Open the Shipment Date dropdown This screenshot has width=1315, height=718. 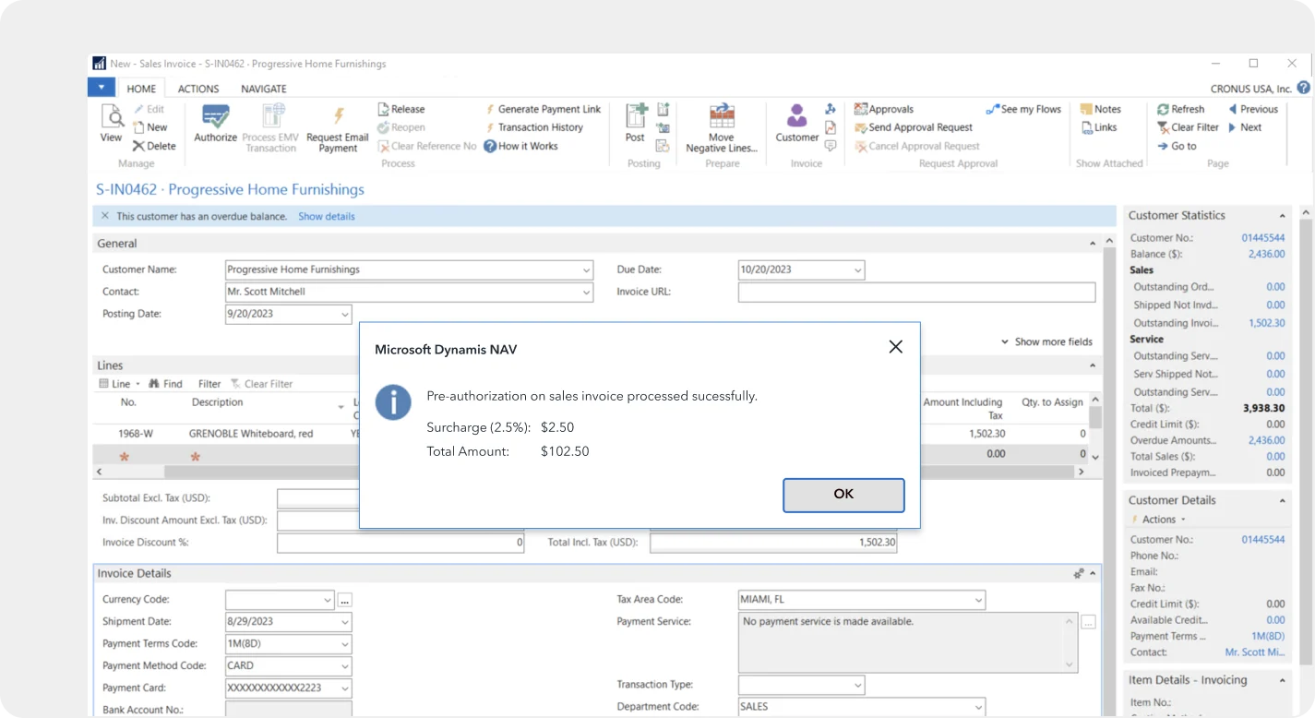pos(345,622)
